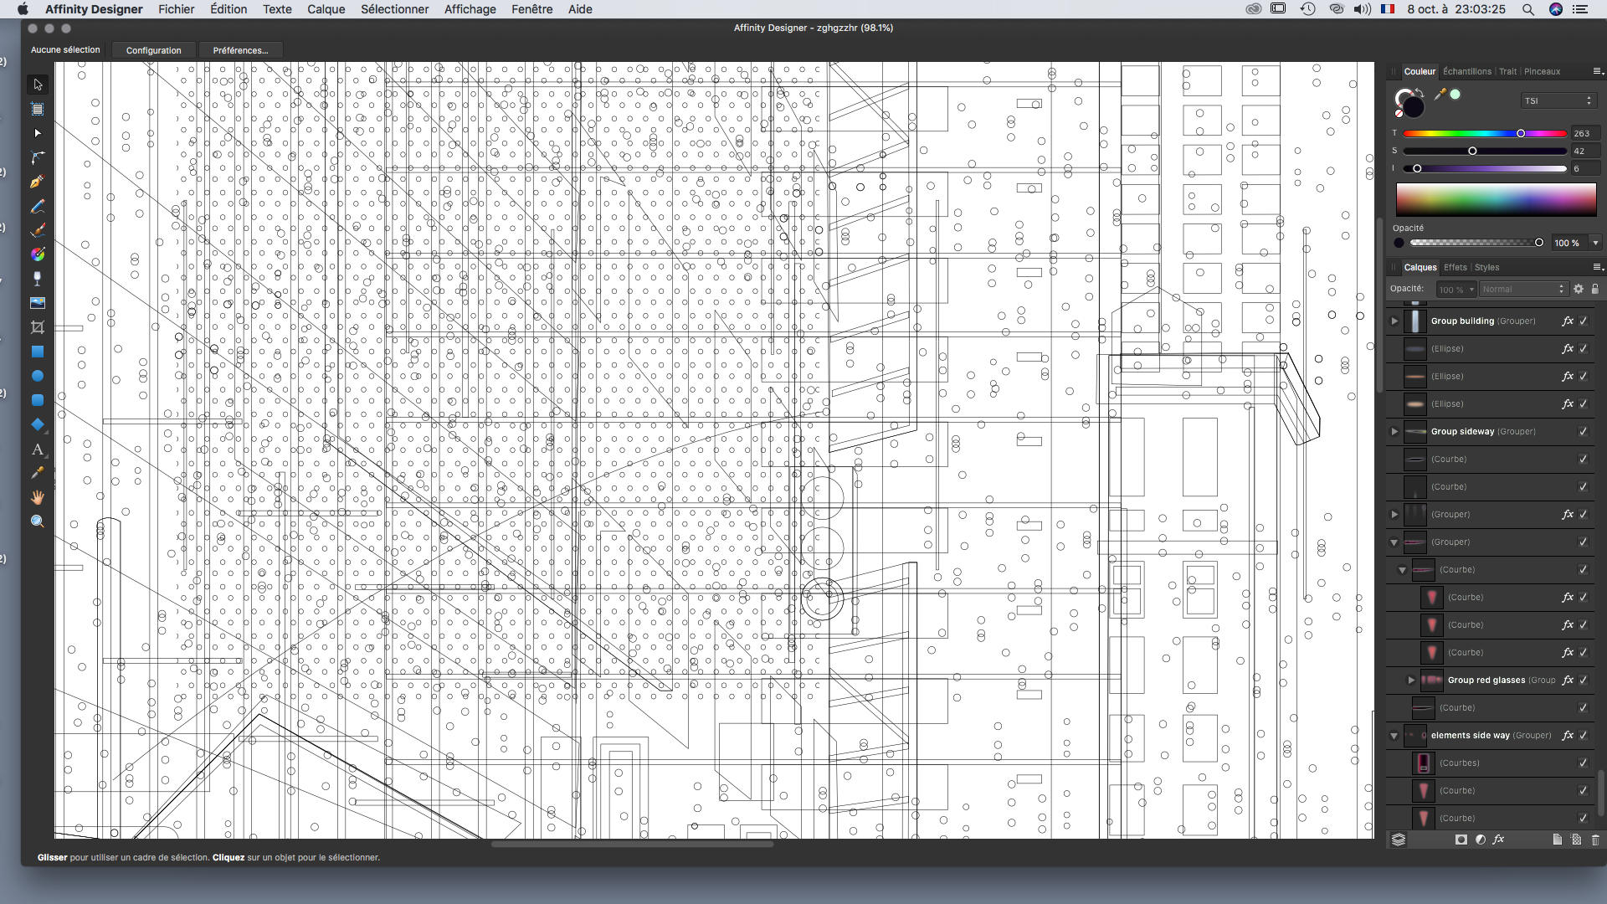Hide the (Courbe) layer below Group sideway

[x=1584, y=459]
